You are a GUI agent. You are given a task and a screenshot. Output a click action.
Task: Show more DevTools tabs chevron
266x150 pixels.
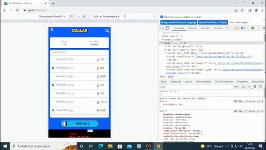tap(228, 28)
